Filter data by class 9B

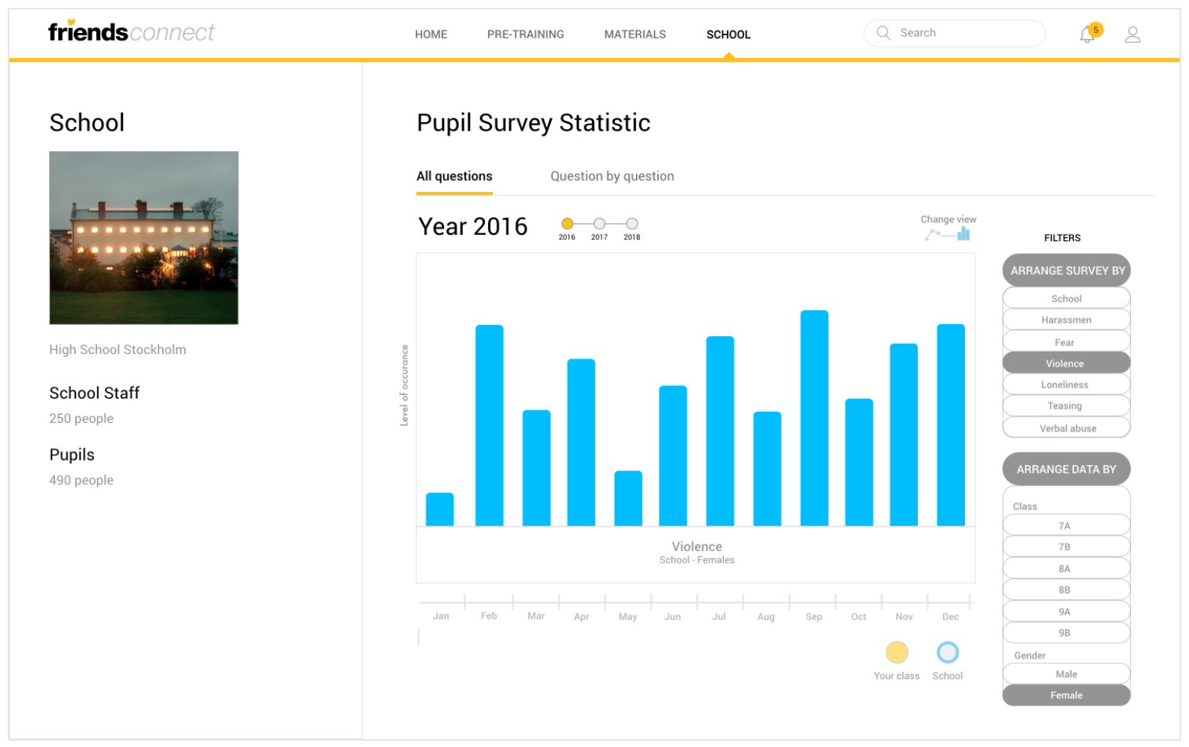click(x=1067, y=633)
